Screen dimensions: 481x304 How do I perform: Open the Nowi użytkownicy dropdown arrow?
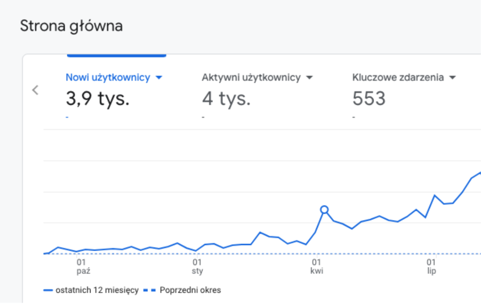pyautogui.click(x=159, y=78)
